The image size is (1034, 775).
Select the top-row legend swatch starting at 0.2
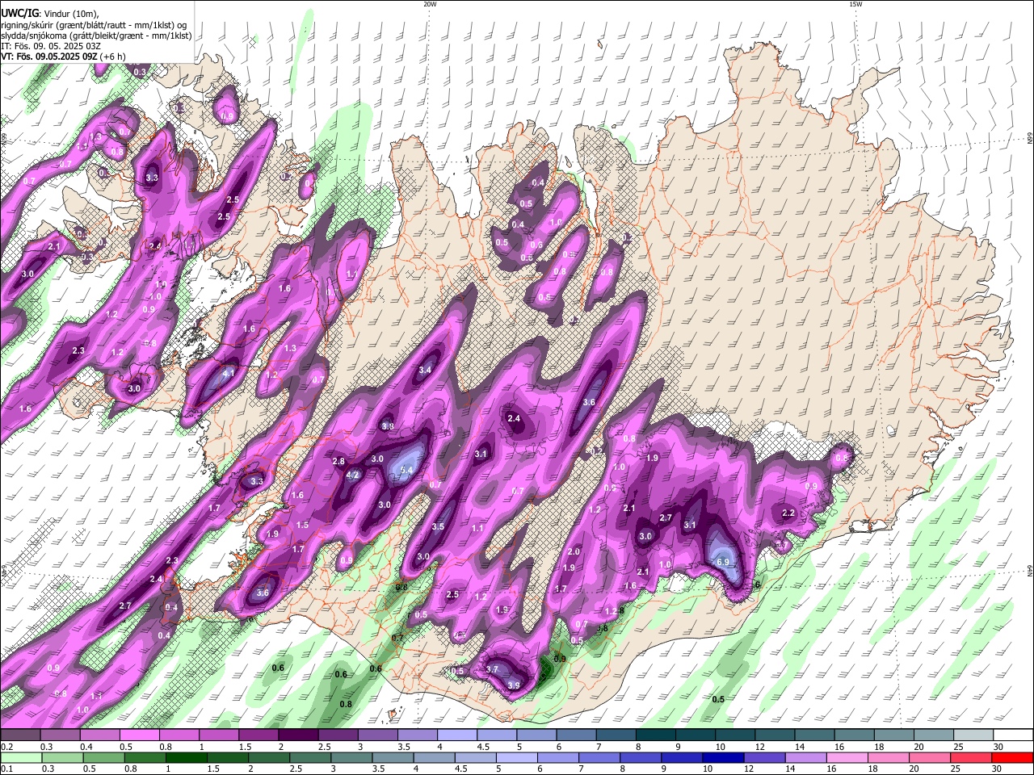click(x=19, y=735)
